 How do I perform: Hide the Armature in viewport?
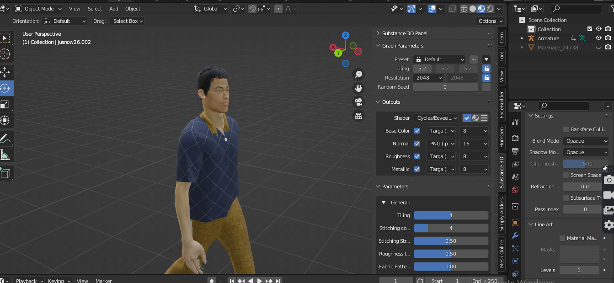598,38
